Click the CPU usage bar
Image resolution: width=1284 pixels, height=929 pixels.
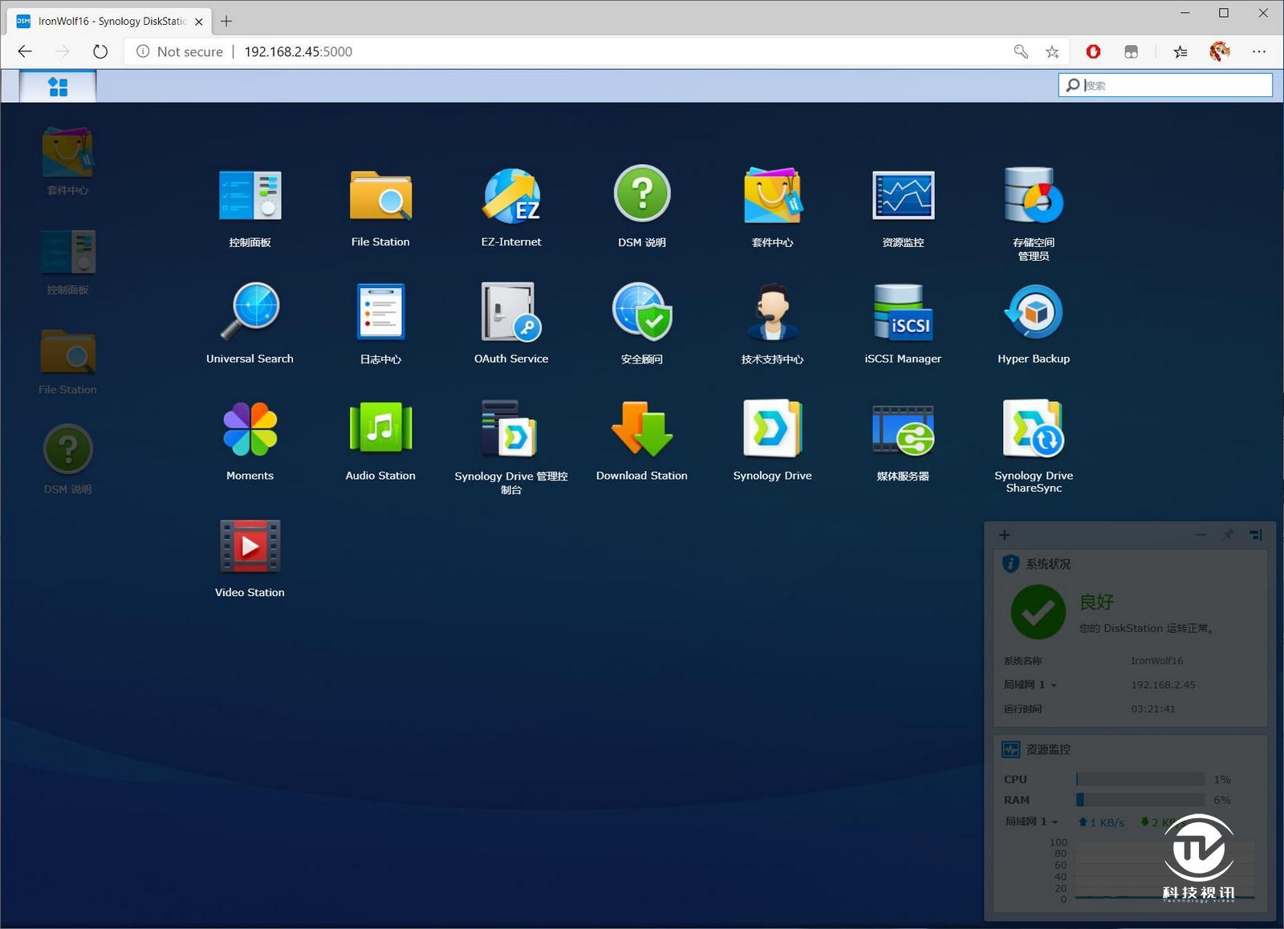pos(1140,779)
